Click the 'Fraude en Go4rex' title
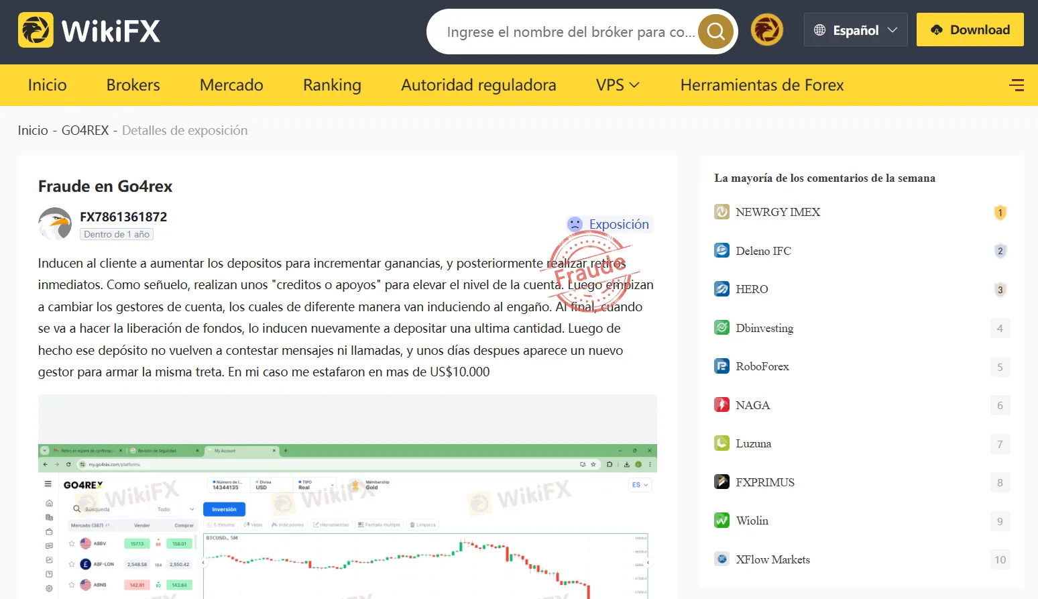Viewport: 1038px width, 599px height. 105,186
